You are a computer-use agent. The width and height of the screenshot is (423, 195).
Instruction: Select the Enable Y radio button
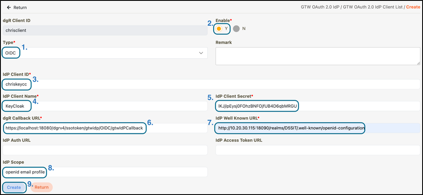coord(219,29)
